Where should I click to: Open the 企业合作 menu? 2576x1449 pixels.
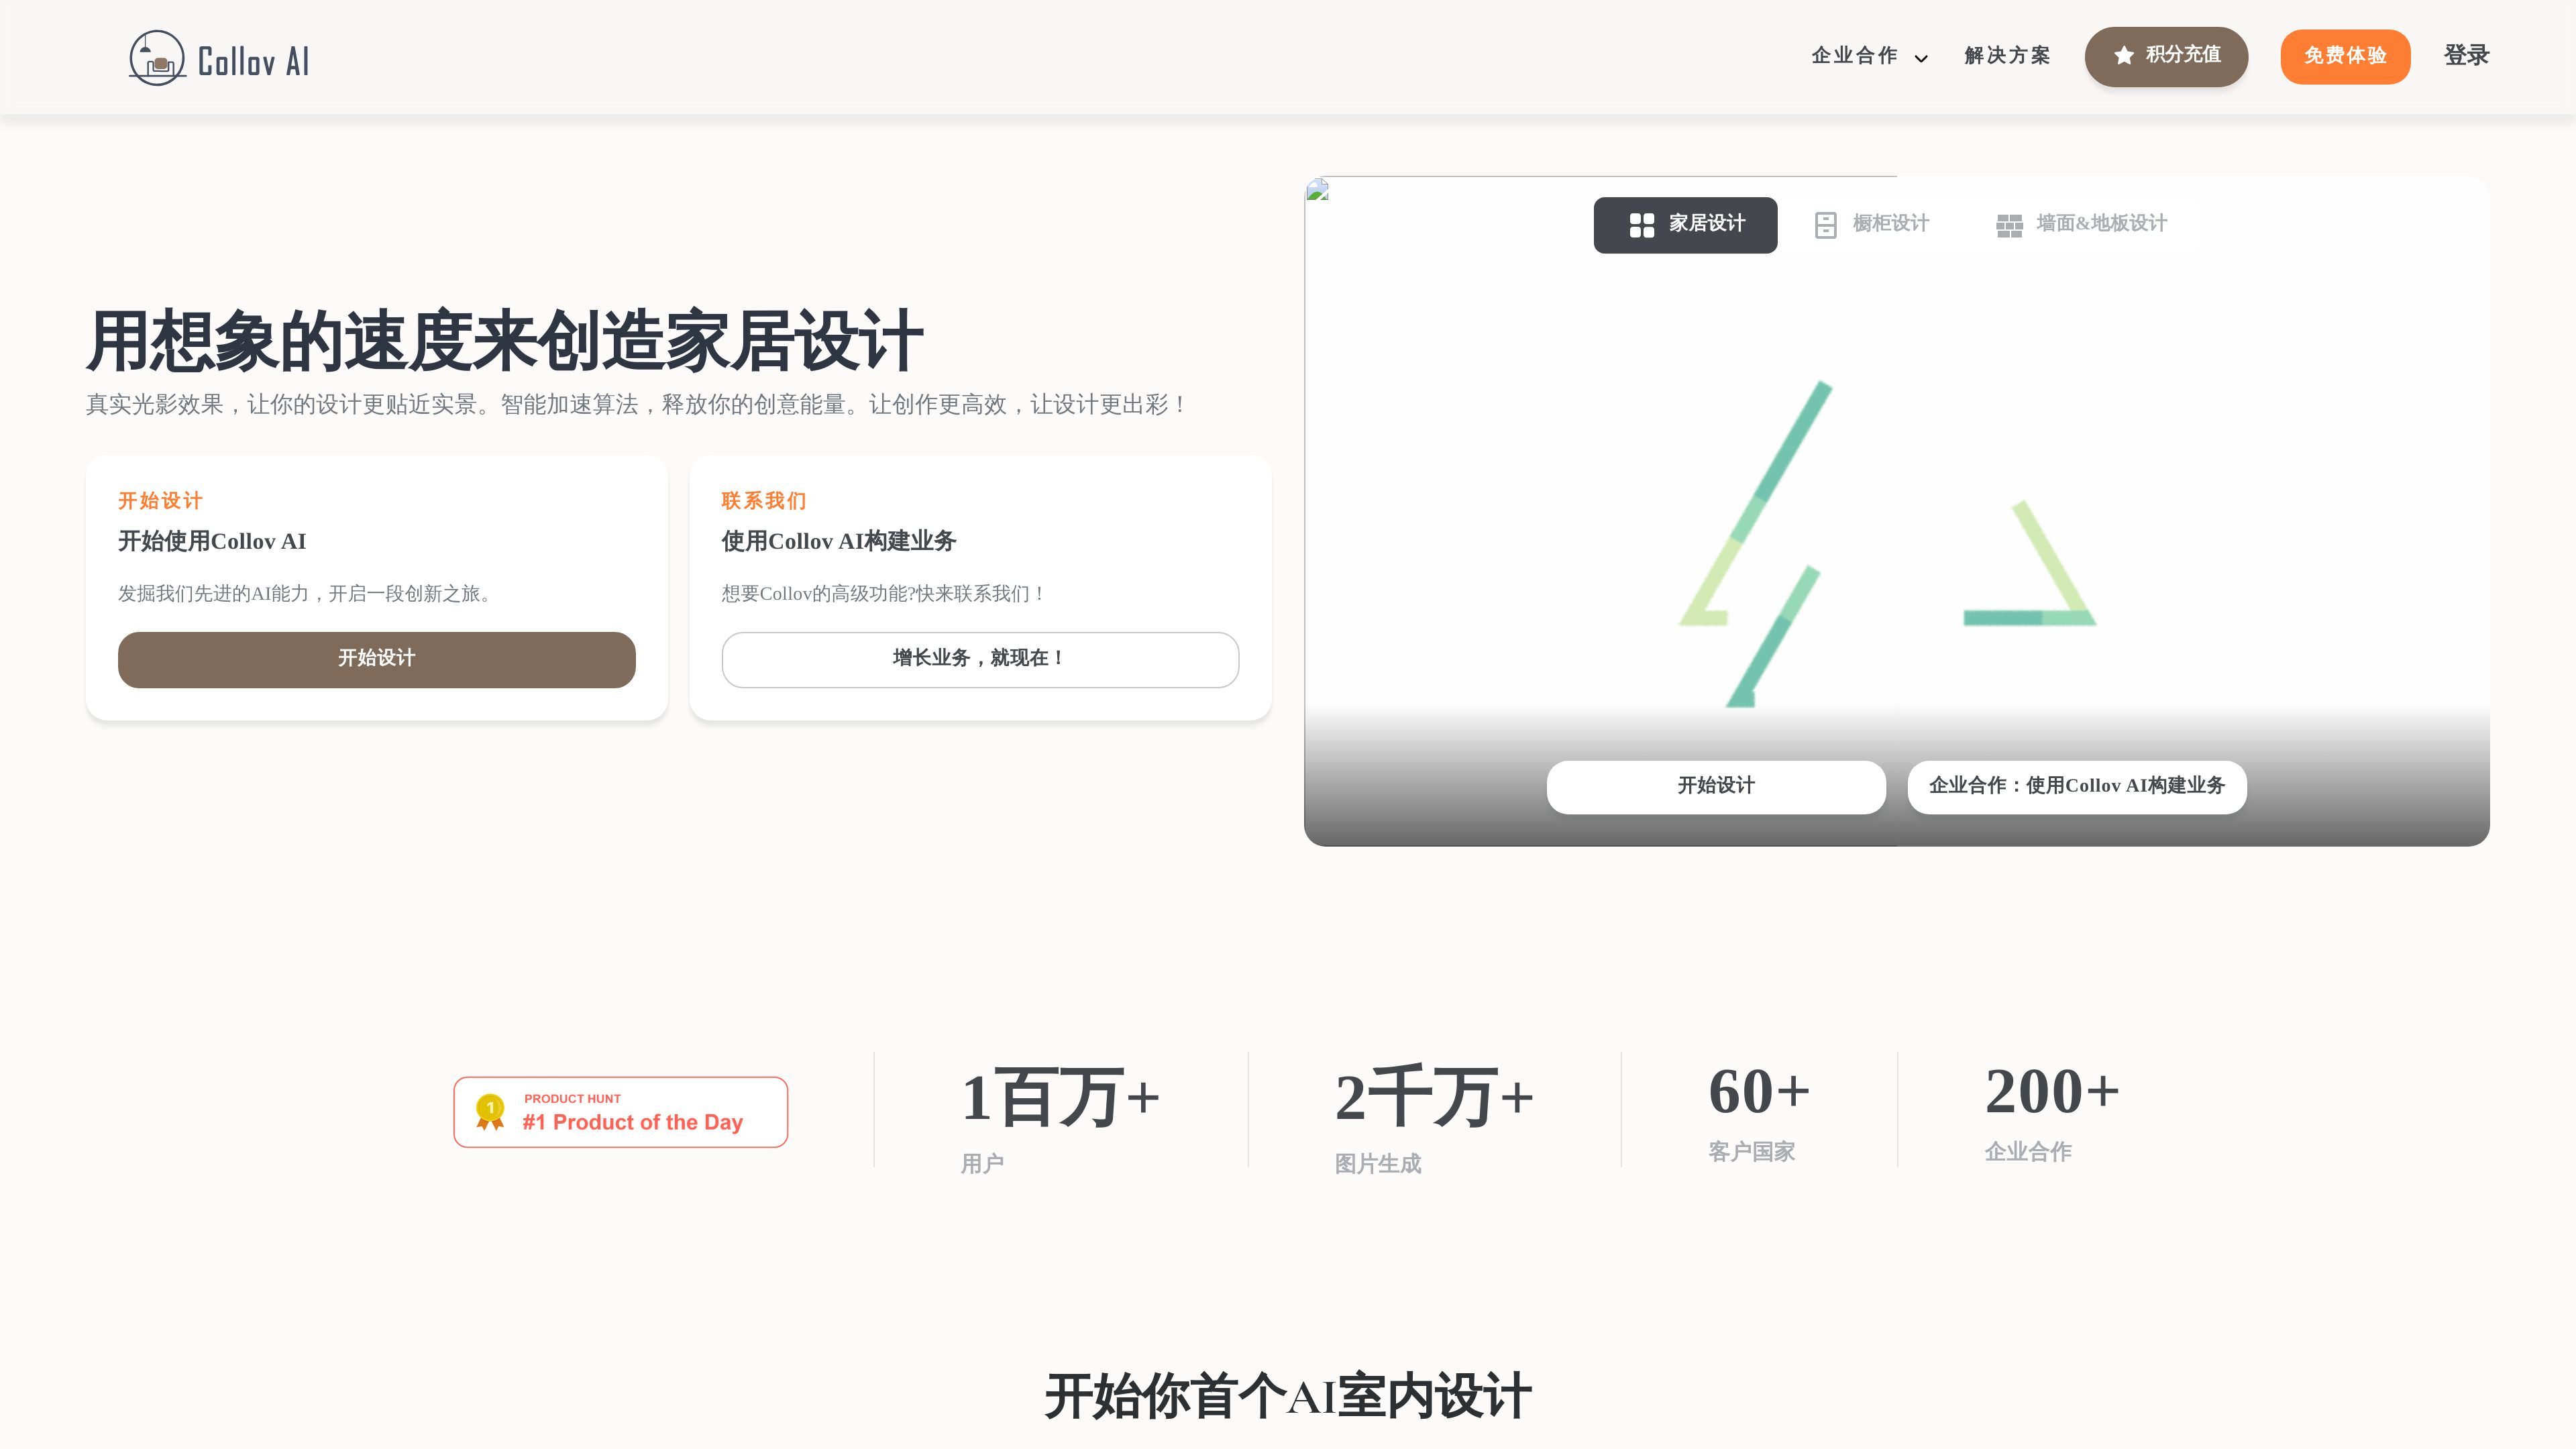(1869, 56)
